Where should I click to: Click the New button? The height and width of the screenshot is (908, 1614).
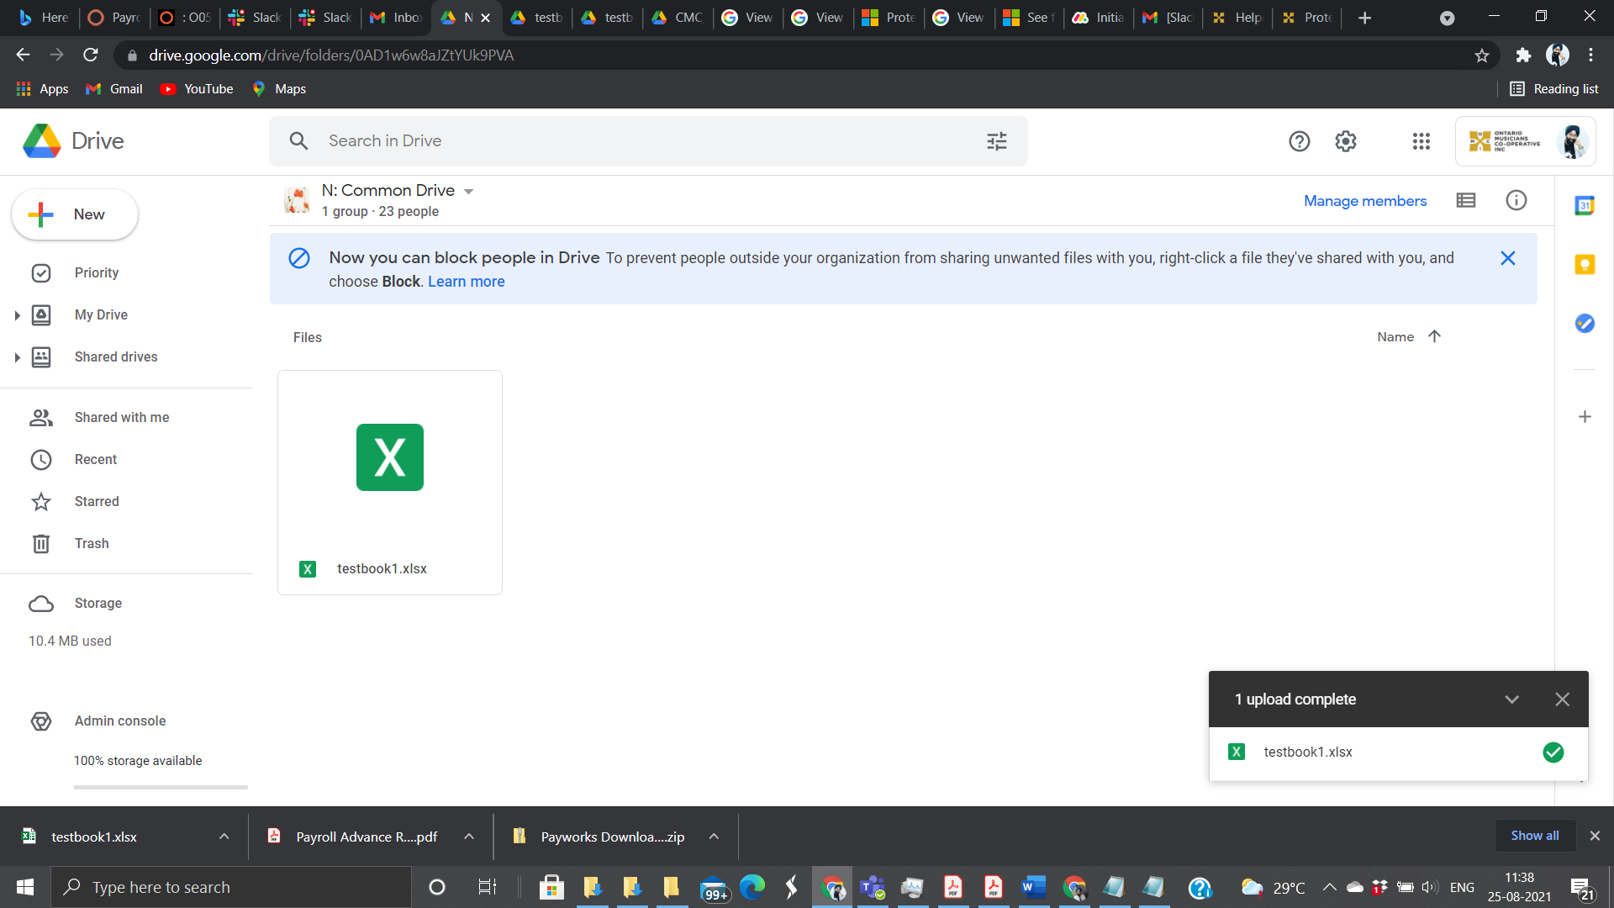pos(75,214)
